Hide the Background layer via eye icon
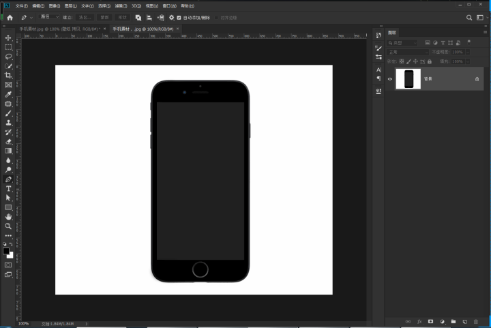This screenshot has width=491, height=328. pos(390,79)
